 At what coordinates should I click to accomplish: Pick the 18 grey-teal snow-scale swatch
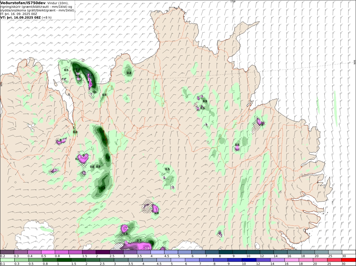[308, 252]
